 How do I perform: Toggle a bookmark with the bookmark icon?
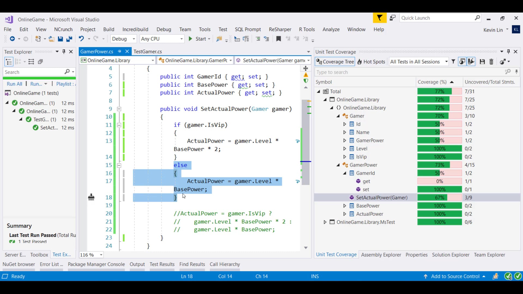point(278,39)
